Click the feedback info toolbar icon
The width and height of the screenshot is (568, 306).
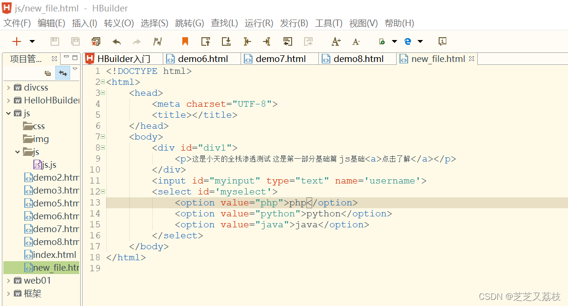(442, 41)
